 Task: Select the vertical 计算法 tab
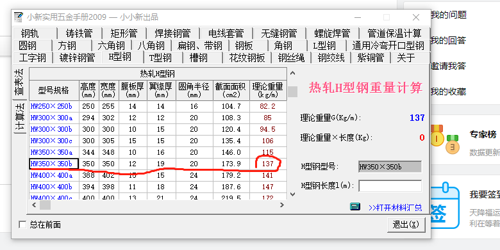[19, 117]
